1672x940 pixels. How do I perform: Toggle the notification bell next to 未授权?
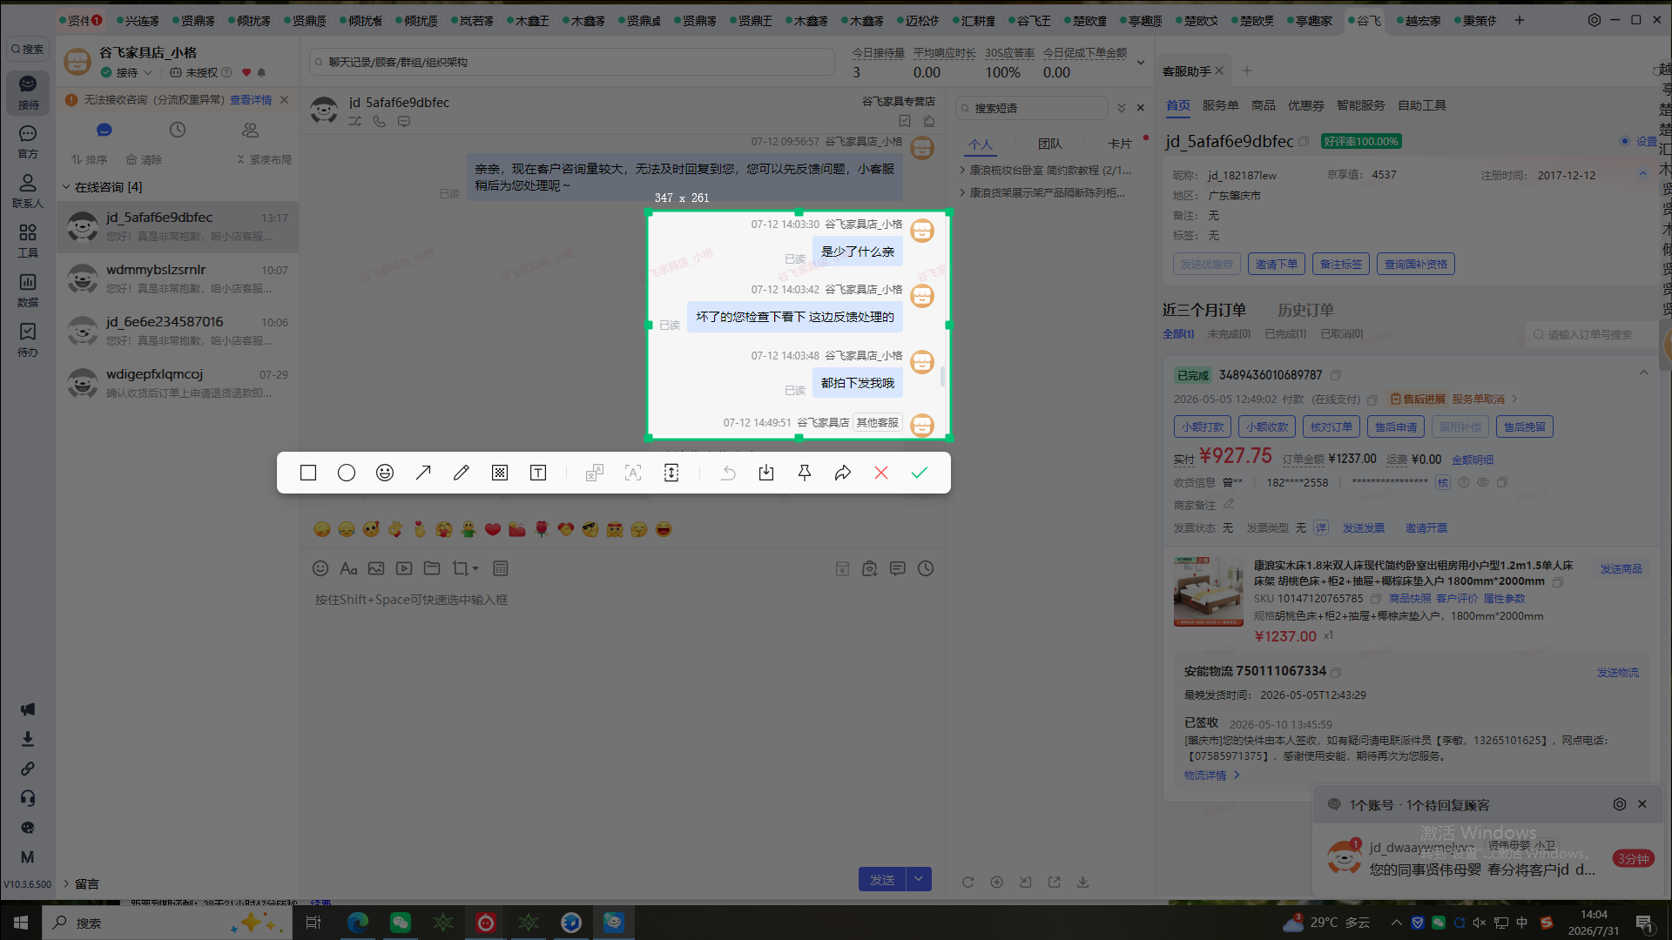[x=261, y=72]
